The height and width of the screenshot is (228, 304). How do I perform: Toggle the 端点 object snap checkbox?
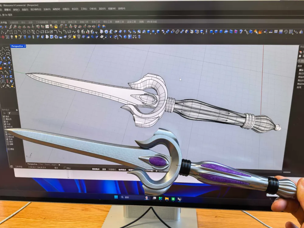coord(4,116)
